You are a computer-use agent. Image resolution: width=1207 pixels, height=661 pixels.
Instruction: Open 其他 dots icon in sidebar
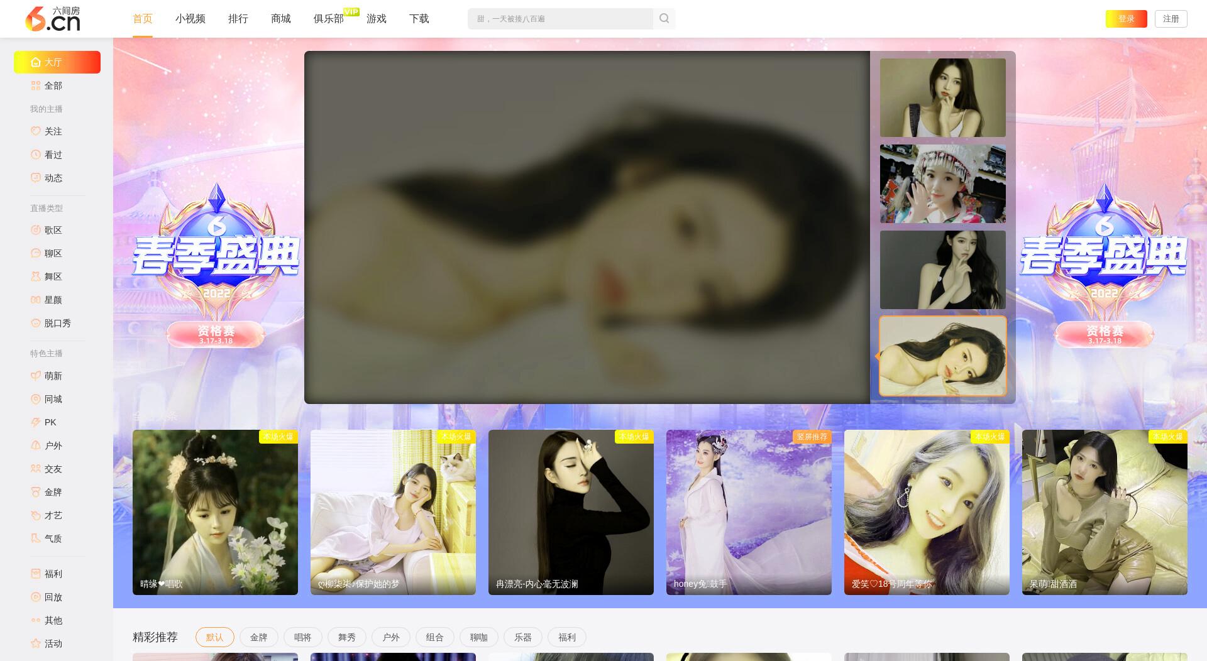click(x=36, y=620)
